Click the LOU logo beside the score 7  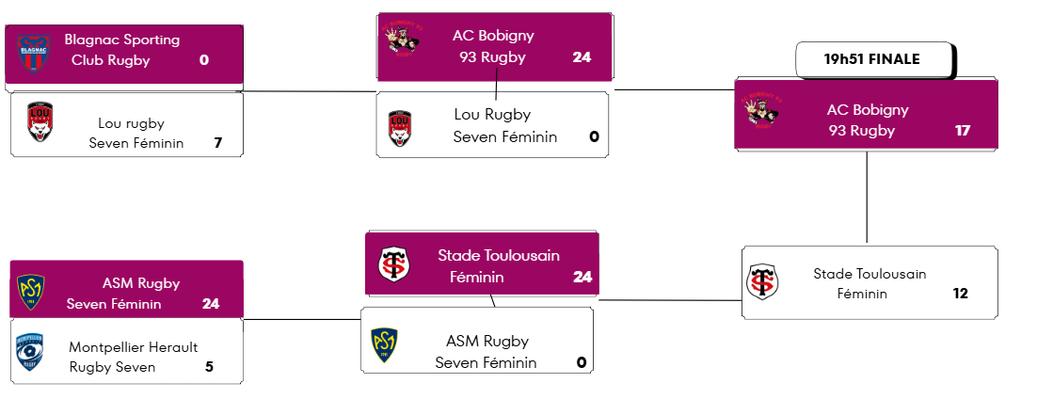coord(40,122)
